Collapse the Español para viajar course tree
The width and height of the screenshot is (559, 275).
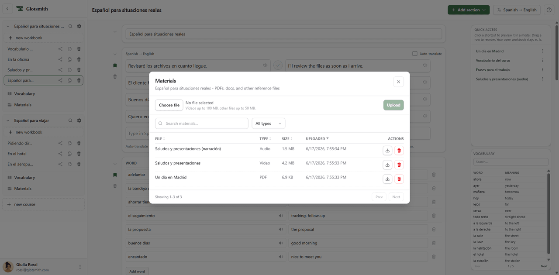[x=8, y=120]
